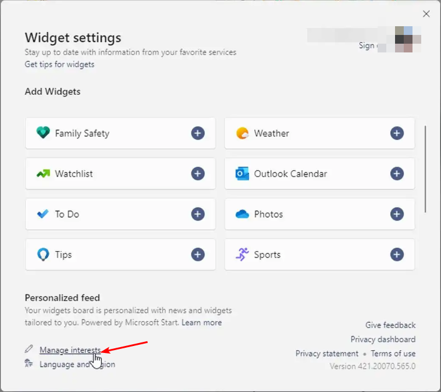Add the Weather widget via plus
This screenshot has height=392, width=441.
click(397, 133)
